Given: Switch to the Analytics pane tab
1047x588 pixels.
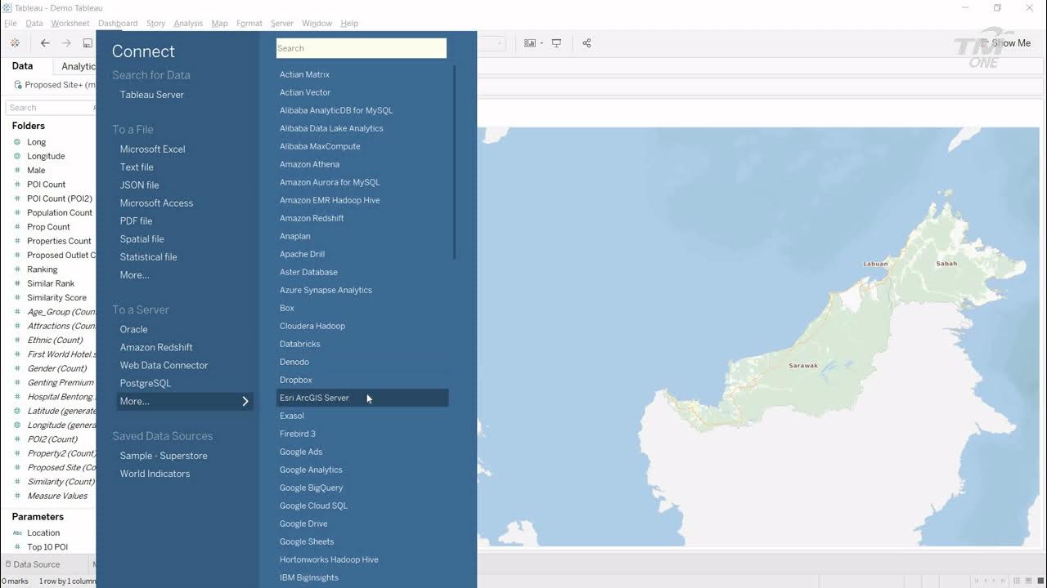Looking at the screenshot, I should [79, 66].
